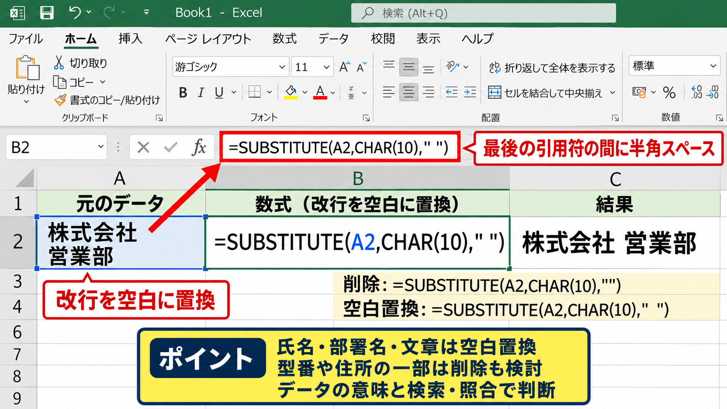The width and height of the screenshot is (727, 409).
Task: Click the Format Painter brush icon
Action: (60, 100)
